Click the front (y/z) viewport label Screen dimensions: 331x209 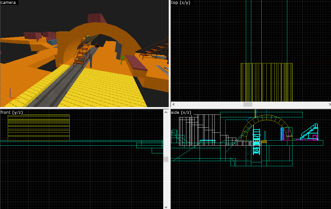click(12, 112)
